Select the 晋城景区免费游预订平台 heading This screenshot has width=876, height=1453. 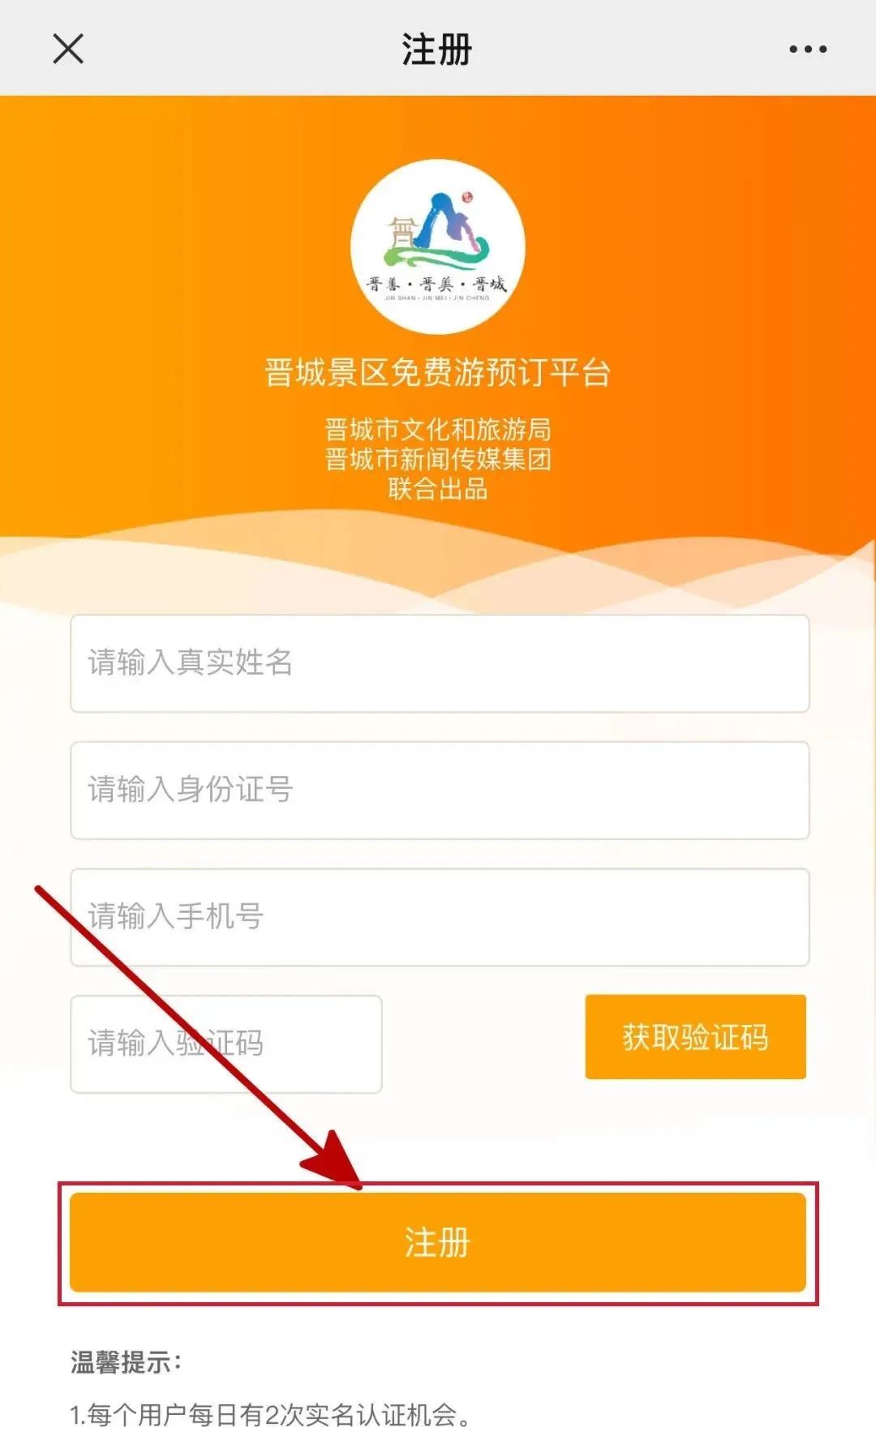pos(438,373)
